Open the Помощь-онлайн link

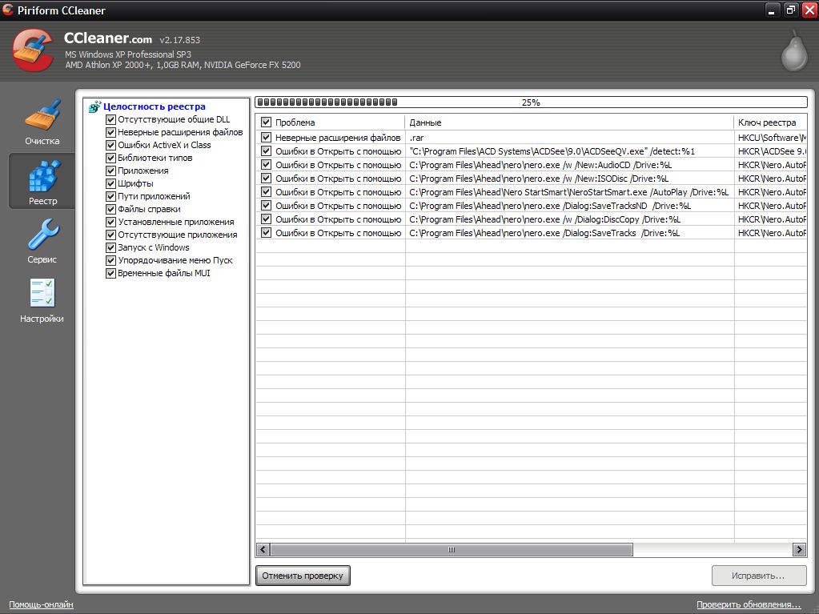pyautogui.click(x=41, y=604)
